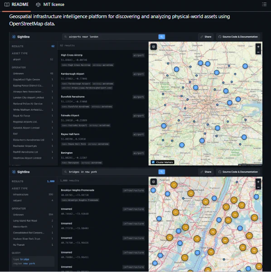Zoom in with plus on New York map
Viewport: 271px width, 272px height.
258,182
